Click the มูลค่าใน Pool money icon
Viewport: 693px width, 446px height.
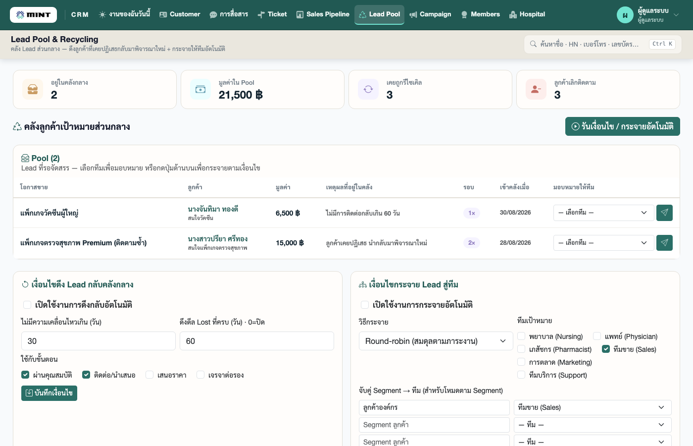tap(200, 89)
